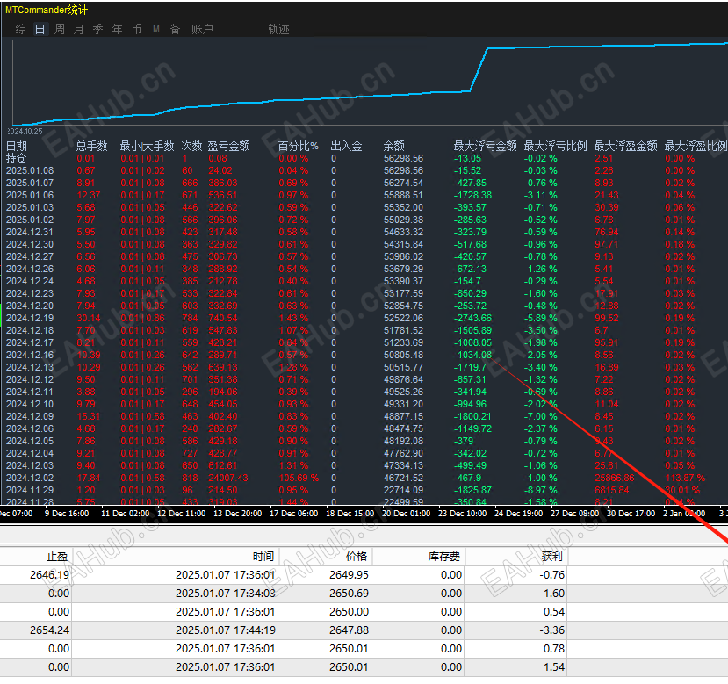Click take-profit value 2654.24
The image size is (728, 684).
49,630
